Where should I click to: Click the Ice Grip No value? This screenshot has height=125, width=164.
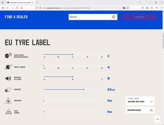pos(110,112)
